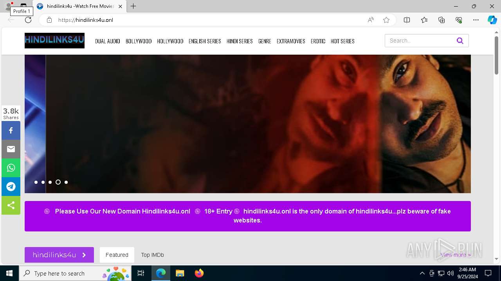
Task: Expand the GENRE menu
Action: (265, 41)
